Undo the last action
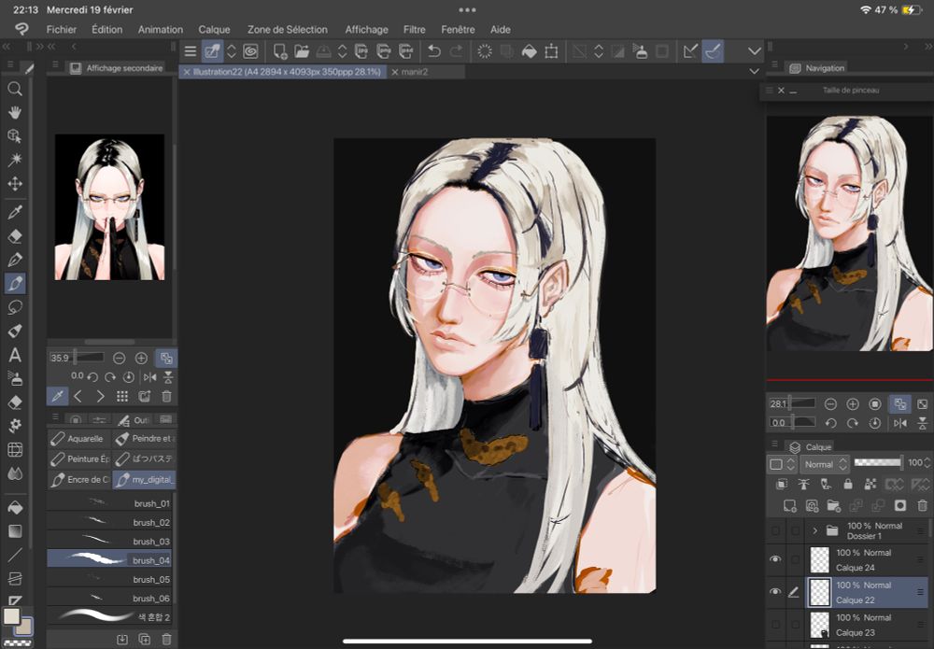 coord(434,51)
